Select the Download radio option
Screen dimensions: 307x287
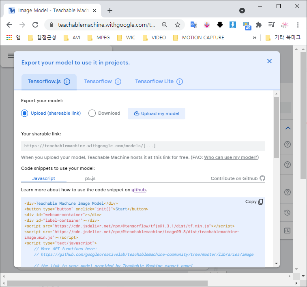click(92, 113)
